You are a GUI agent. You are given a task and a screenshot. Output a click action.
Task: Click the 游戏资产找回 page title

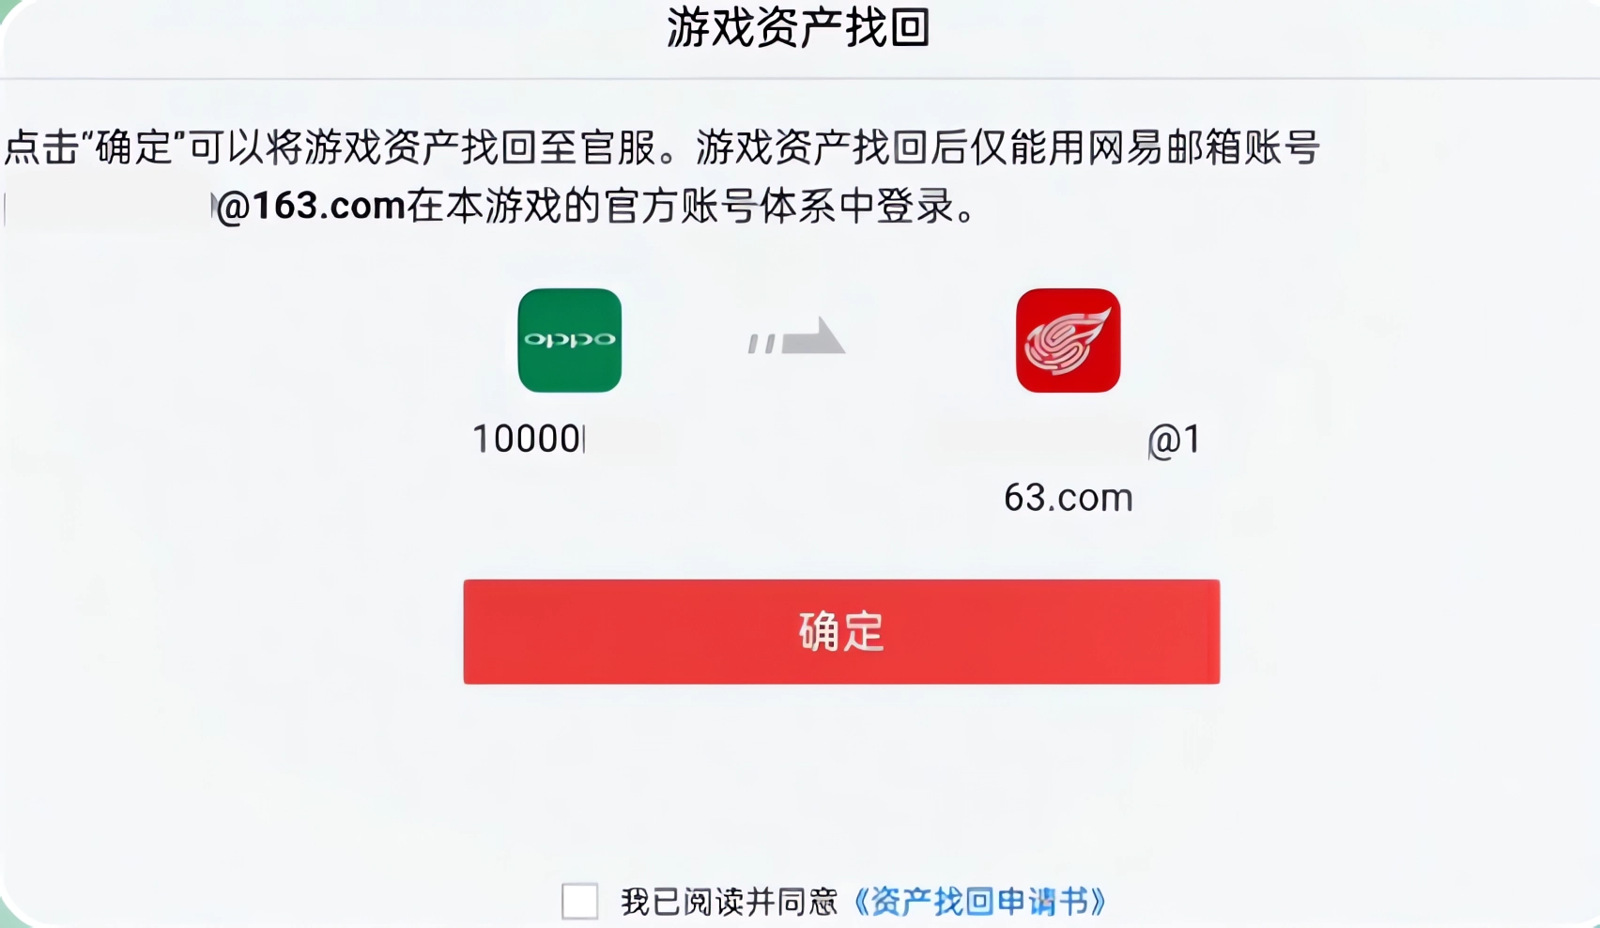(x=798, y=28)
